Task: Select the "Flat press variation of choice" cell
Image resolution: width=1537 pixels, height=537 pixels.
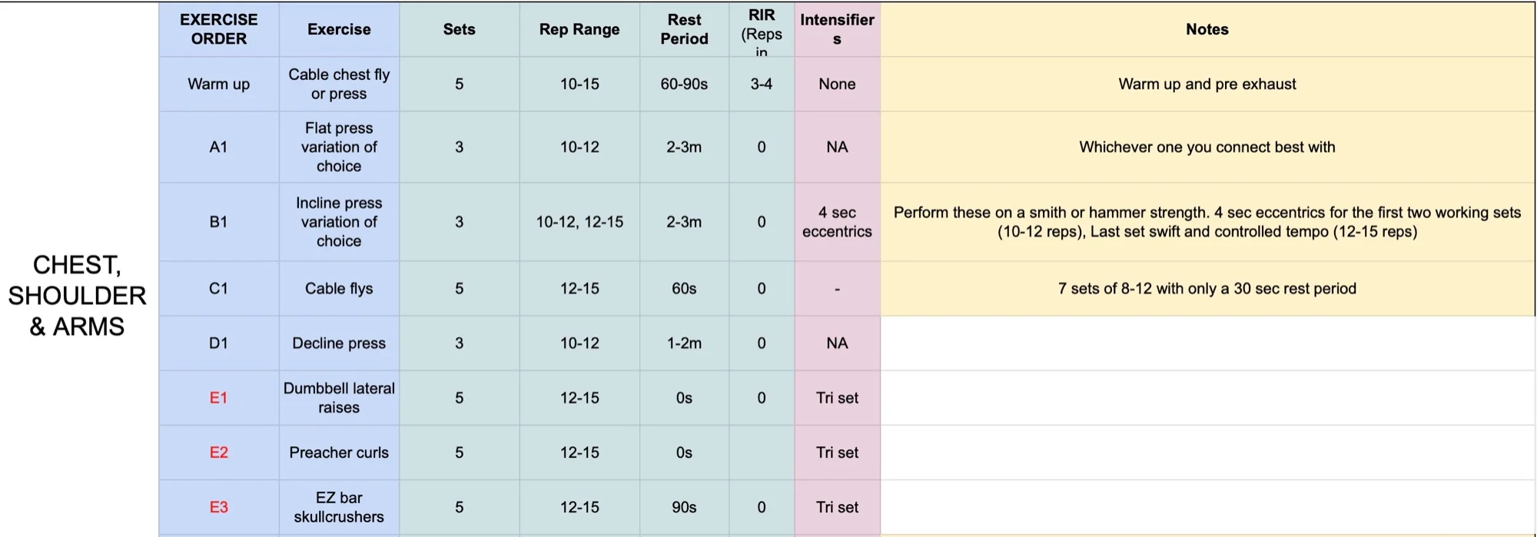Action: coord(339,147)
